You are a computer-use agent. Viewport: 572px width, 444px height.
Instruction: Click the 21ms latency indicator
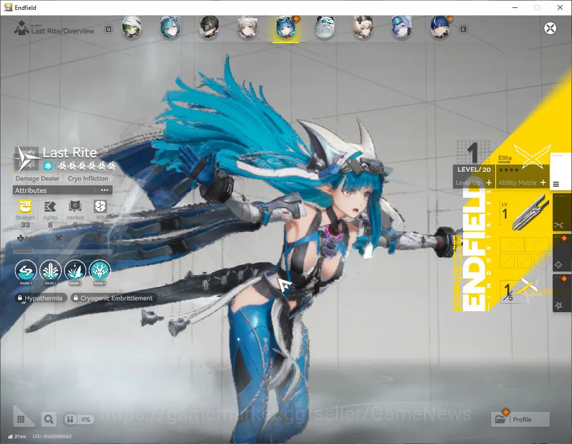(x=17, y=437)
